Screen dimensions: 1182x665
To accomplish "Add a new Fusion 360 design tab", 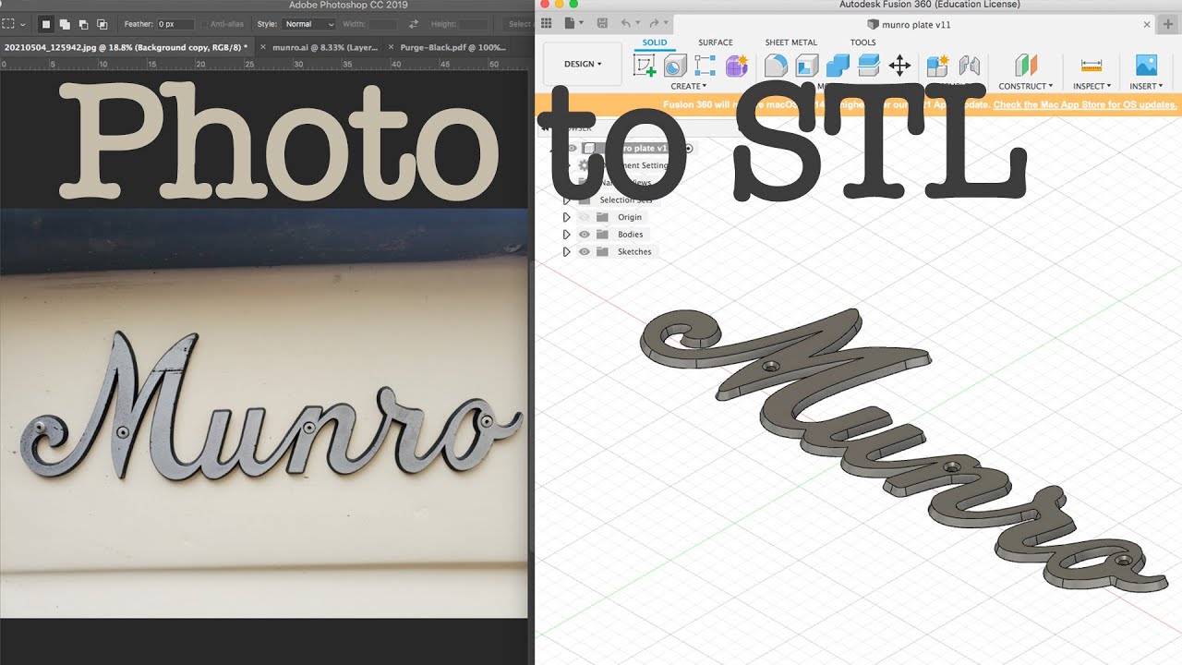I will tap(1169, 25).
